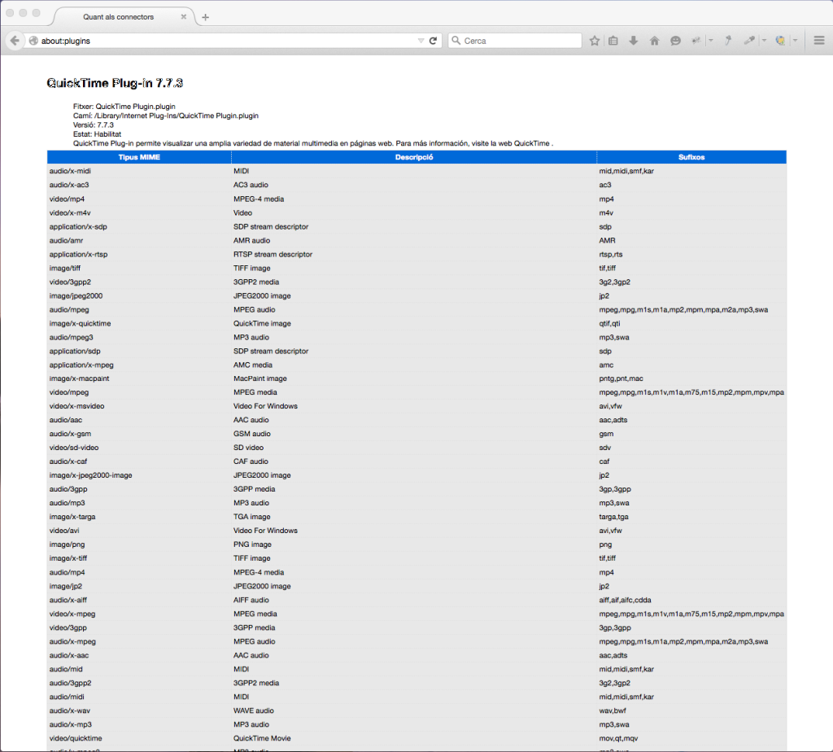The width and height of the screenshot is (833, 752).
Task: Click the smiley face chat icon
Action: (675, 41)
